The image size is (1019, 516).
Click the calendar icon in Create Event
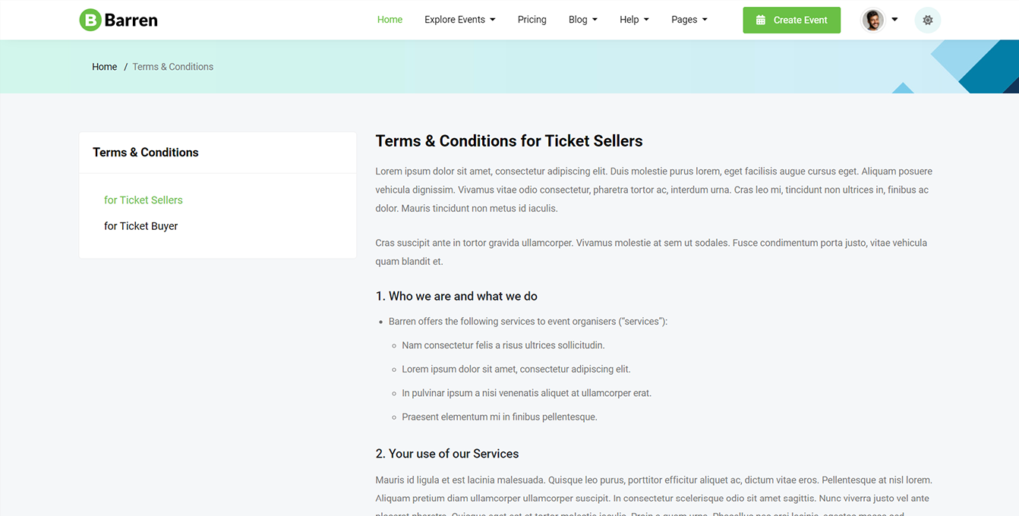[761, 20]
